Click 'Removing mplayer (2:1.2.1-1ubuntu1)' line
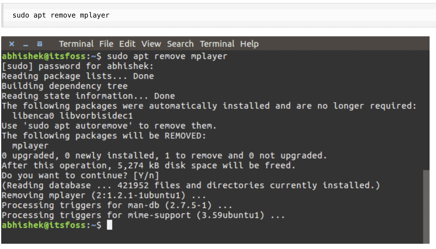Image resolution: width=436 pixels, height=249 pixels. click(104, 195)
